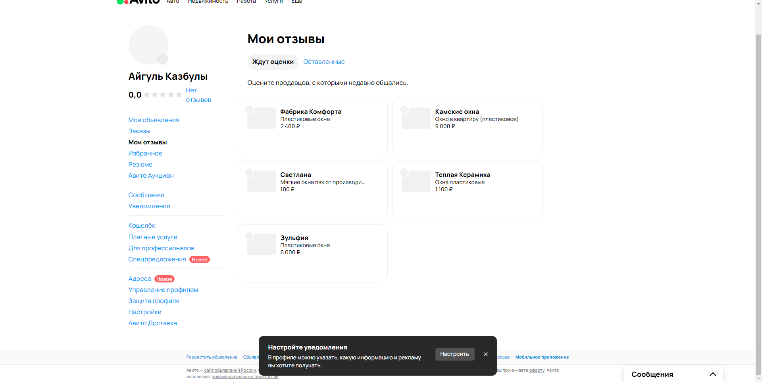The height and width of the screenshot is (382, 762).
Task: Open the Нет отзывов link
Action: 198,95
